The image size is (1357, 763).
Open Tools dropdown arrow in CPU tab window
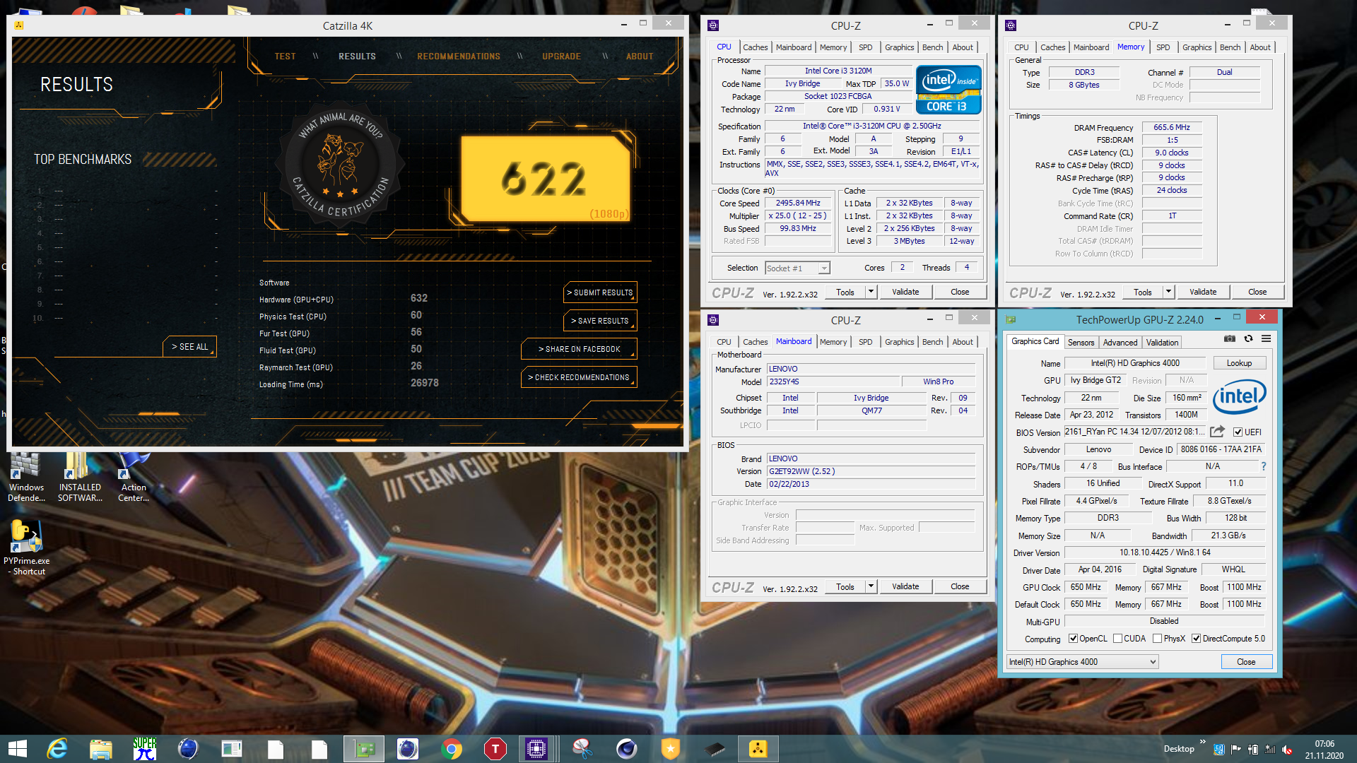(871, 292)
